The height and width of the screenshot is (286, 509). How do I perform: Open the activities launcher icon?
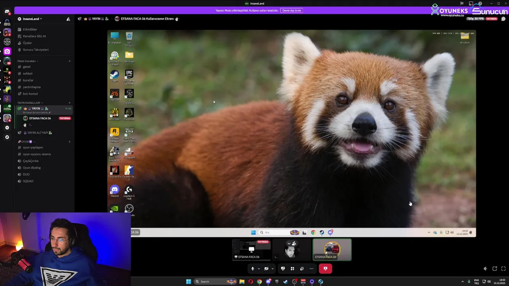point(292,269)
